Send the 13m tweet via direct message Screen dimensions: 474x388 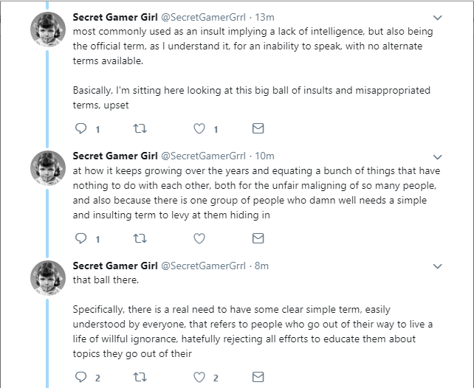258,128
